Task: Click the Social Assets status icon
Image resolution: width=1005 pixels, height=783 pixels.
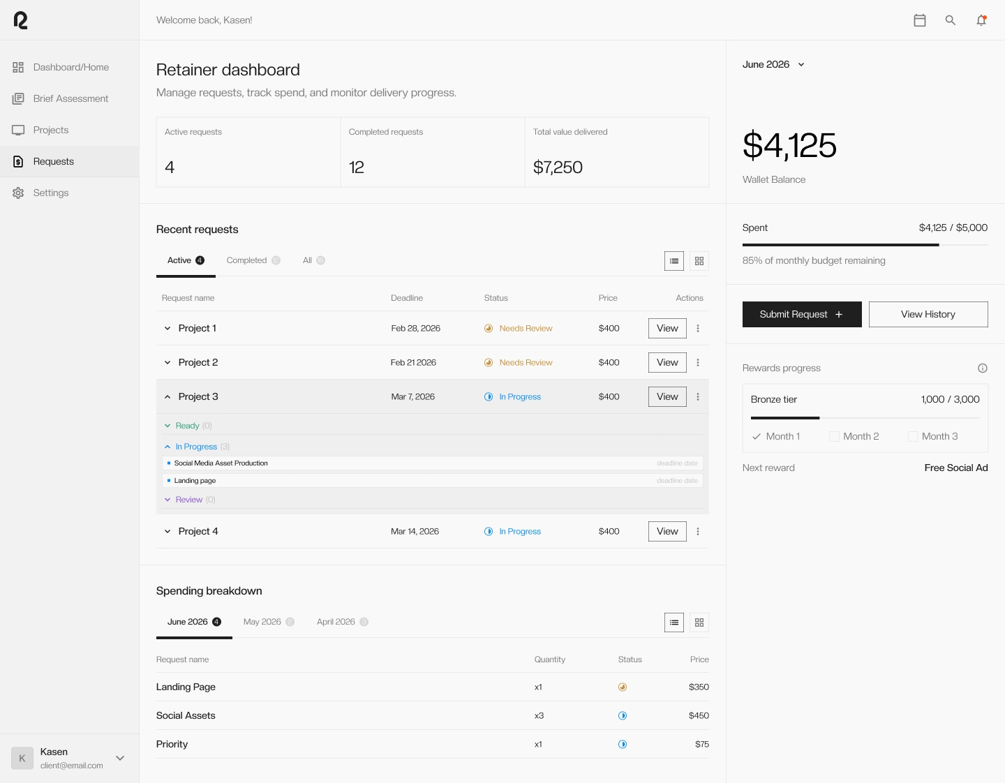Action: [x=623, y=716]
